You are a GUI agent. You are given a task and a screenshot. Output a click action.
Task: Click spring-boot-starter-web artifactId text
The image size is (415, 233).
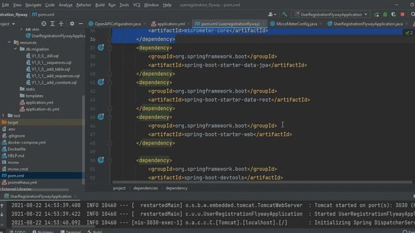pyautogui.click(x=219, y=135)
